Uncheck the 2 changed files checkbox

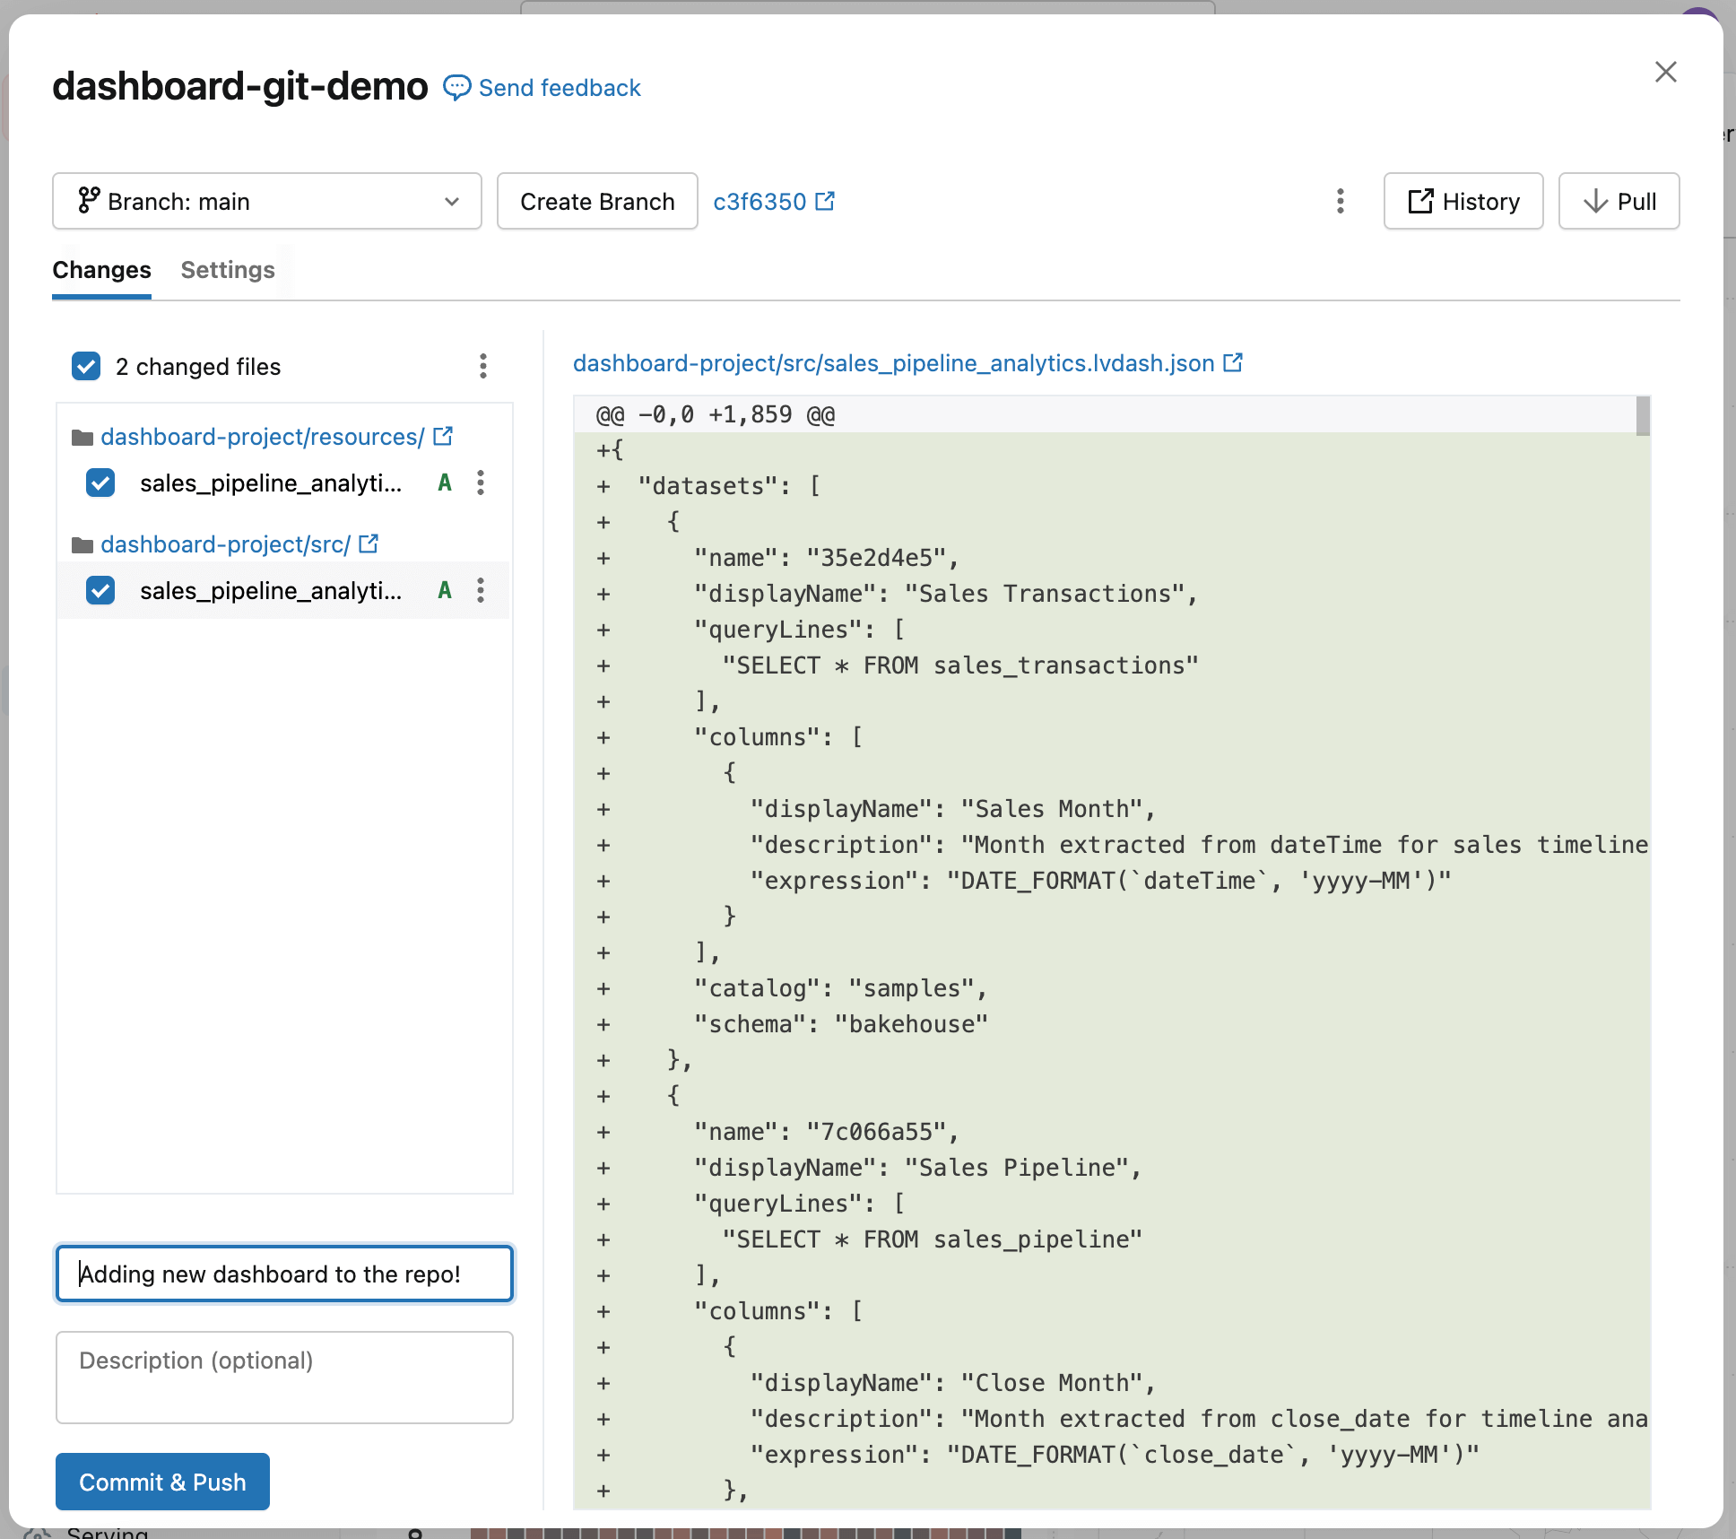click(86, 366)
